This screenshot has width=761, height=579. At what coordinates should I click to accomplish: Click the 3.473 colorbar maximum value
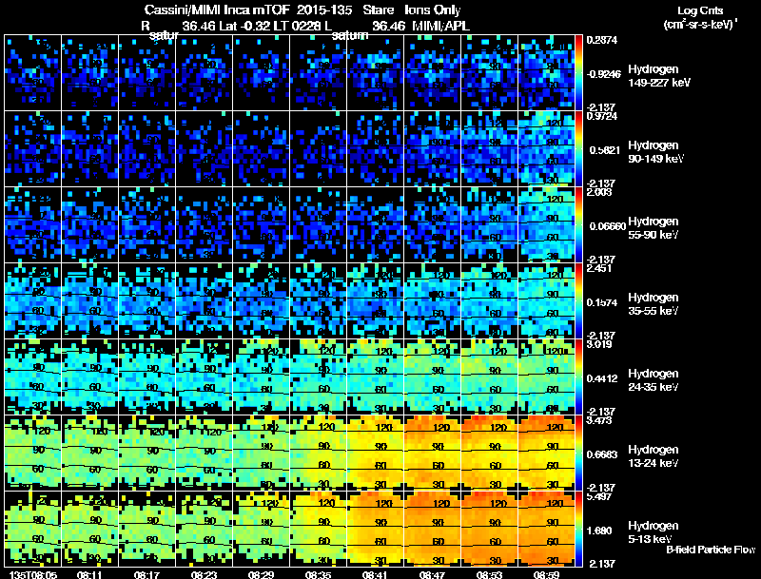(x=599, y=420)
